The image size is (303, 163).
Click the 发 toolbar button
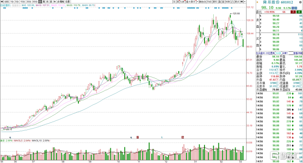pyautogui.click(x=174, y=2)
